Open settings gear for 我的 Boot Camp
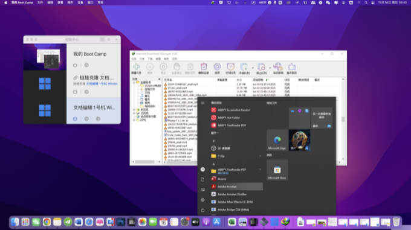The height and width of the screenshot is (230, 411). [86, 65]
